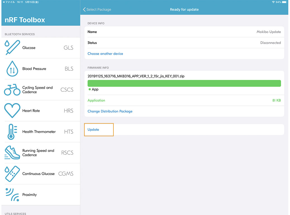Click the DEVICE INFO section header
290x215 pixels.
click(x=96, y=23)
